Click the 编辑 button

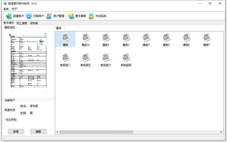click(38, 132)
